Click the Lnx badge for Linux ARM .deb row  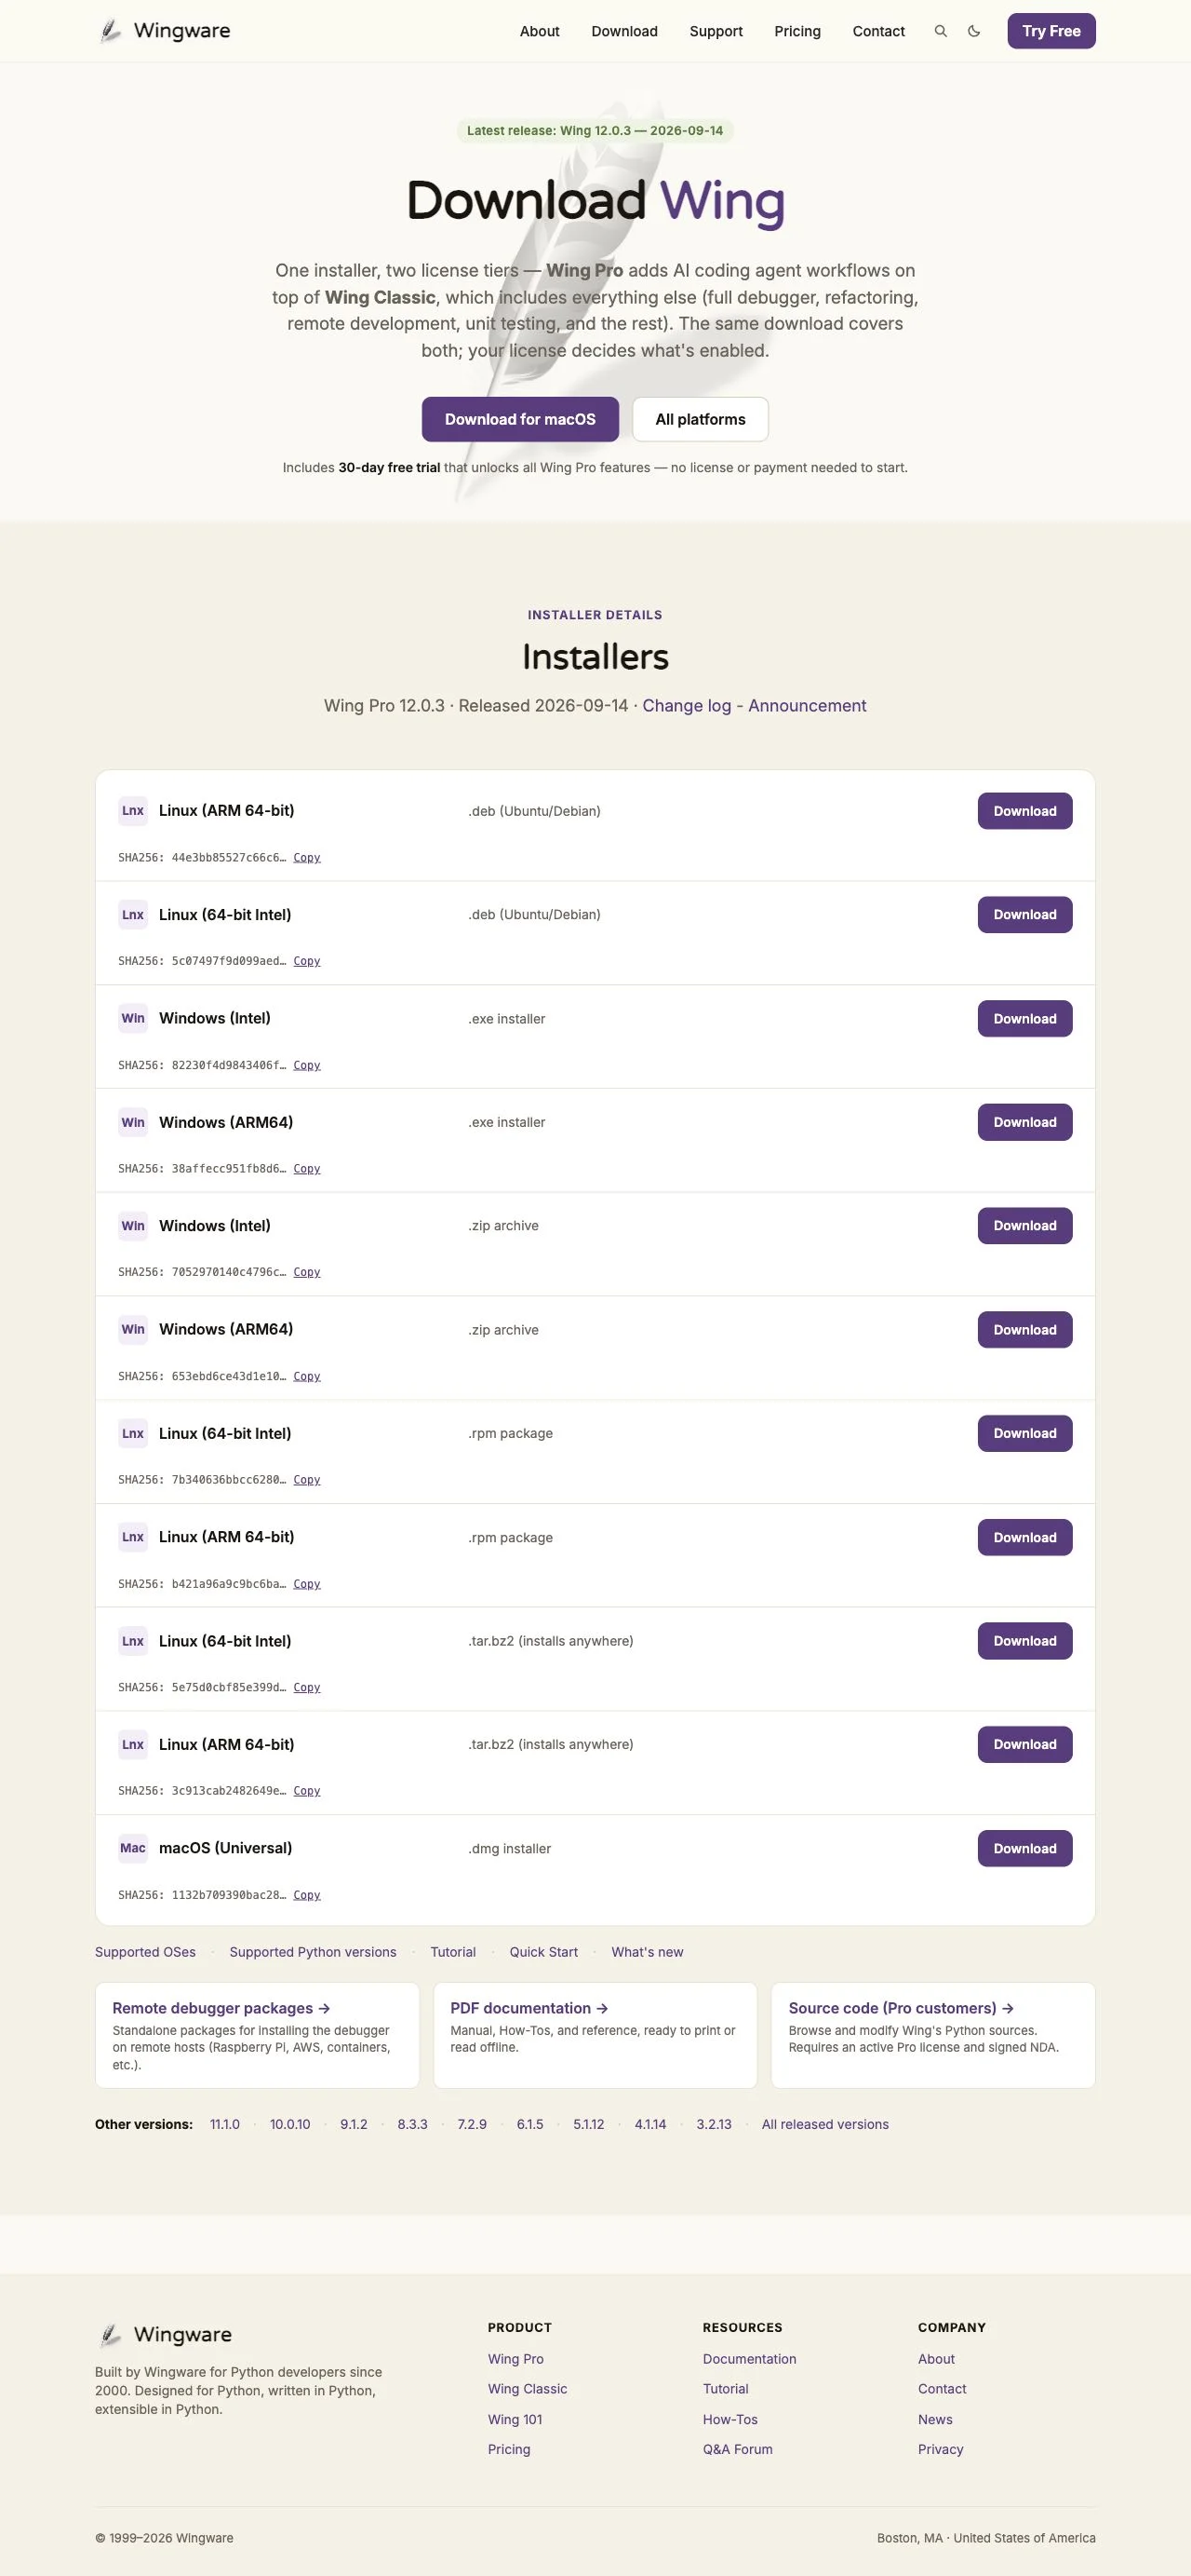[x=133, y=811]
